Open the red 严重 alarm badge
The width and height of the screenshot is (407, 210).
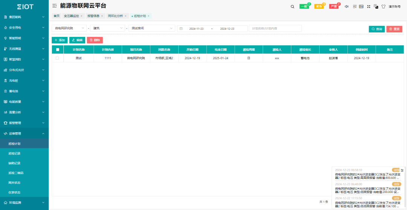tap(334, 6)
